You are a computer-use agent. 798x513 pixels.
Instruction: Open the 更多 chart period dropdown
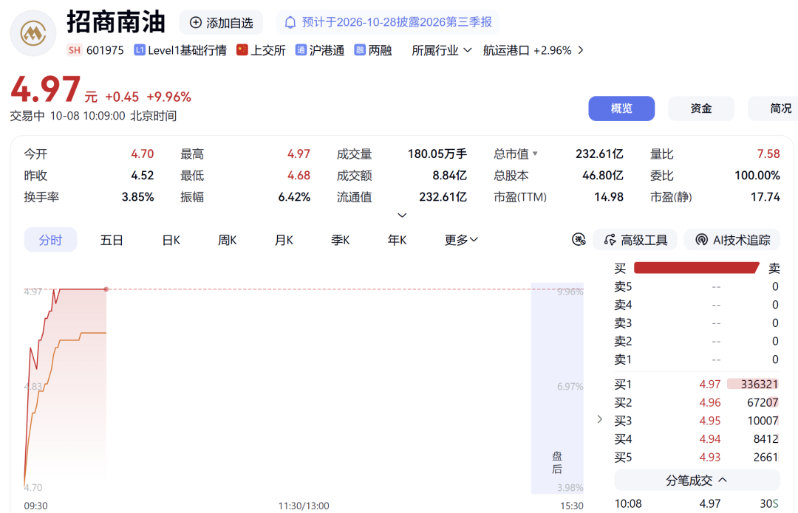[x=461, y=240]
